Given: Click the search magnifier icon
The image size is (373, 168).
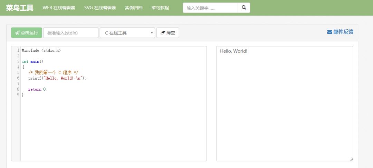Looking at the screenshot, I should click(244, 8).
